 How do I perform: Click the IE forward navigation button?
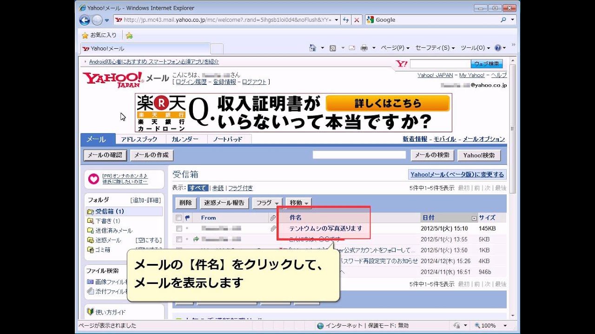coord(97,20)
